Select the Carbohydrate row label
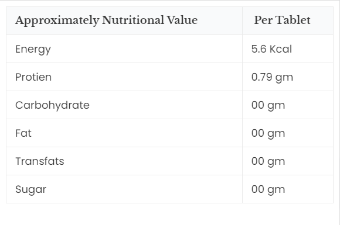 (x=52, y=105)
